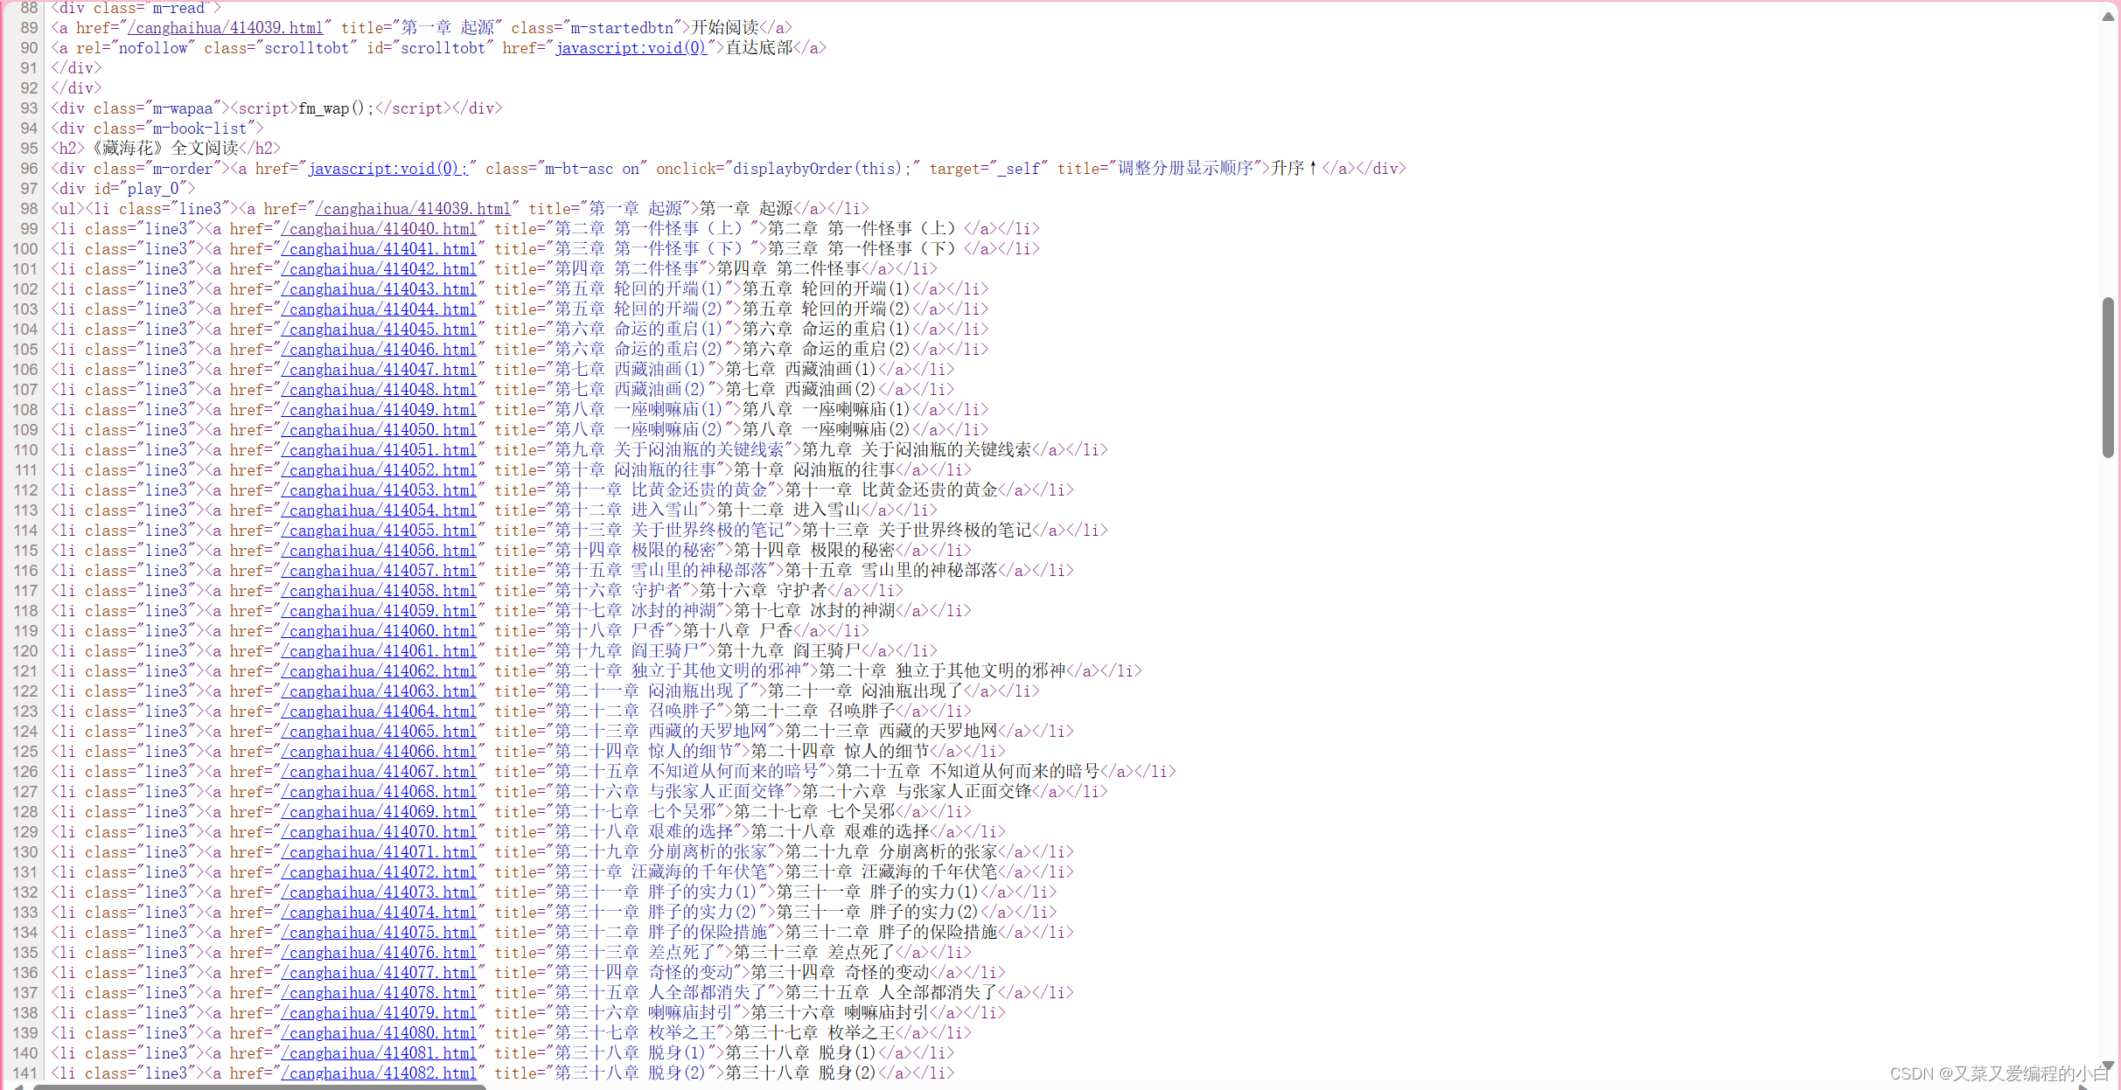The width and height of the screenshot is (2121, 1090).
Task: Open link /canghaihua/414078.html
Action: pos(379,993)
